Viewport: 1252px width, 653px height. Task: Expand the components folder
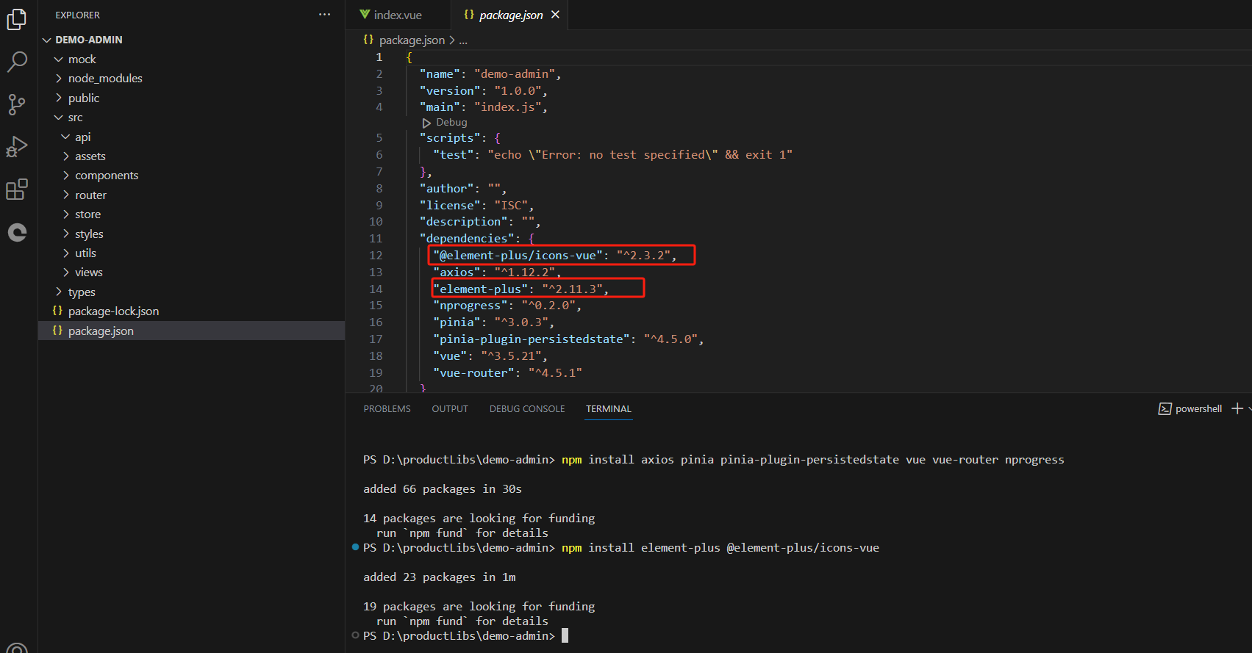pyautogui.click(x=65, y=175)
